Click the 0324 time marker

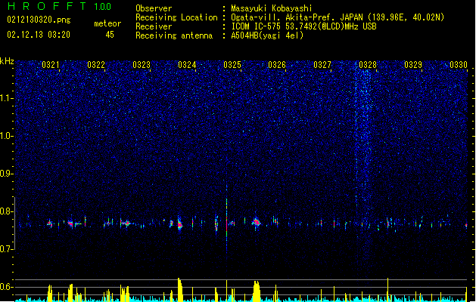click(187, 65)
